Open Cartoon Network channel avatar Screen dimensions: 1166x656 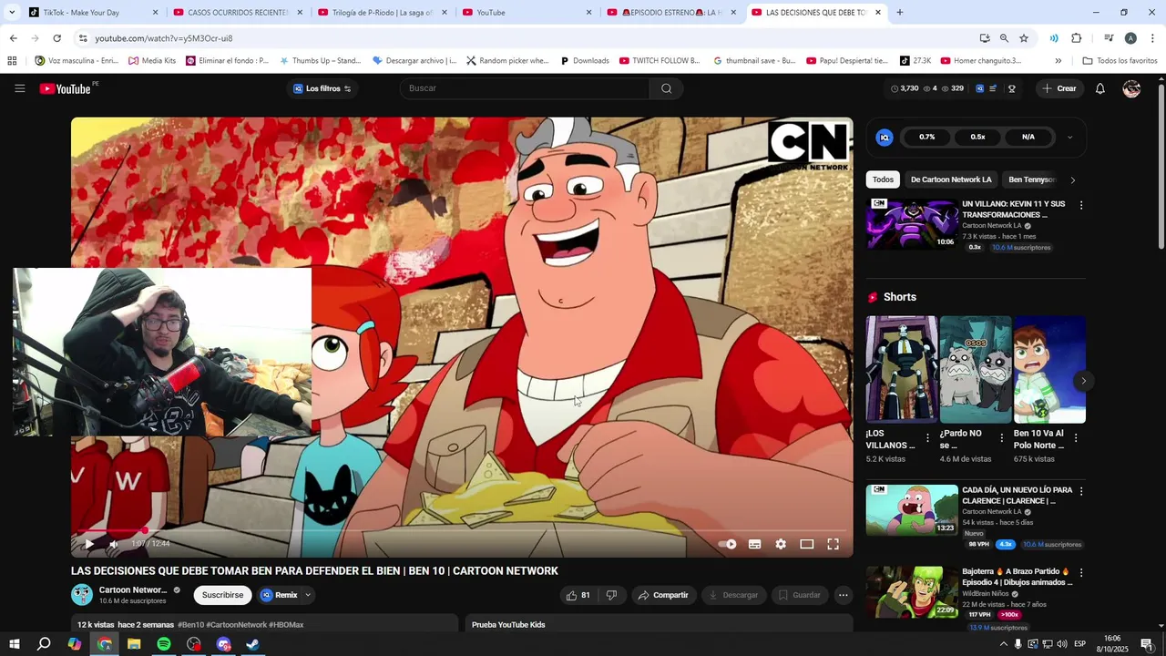click(82, 595)
